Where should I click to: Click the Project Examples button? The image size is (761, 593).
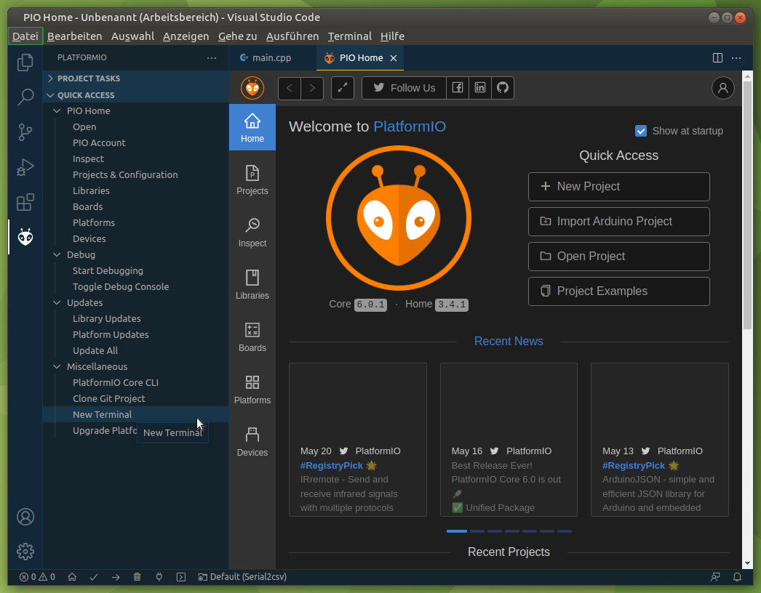click(619, 291)
